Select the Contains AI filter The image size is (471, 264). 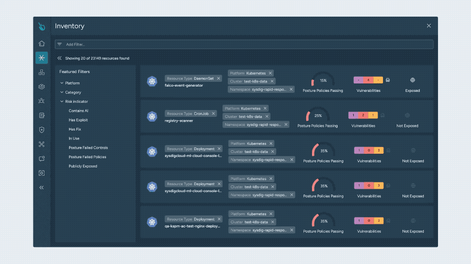78,111
